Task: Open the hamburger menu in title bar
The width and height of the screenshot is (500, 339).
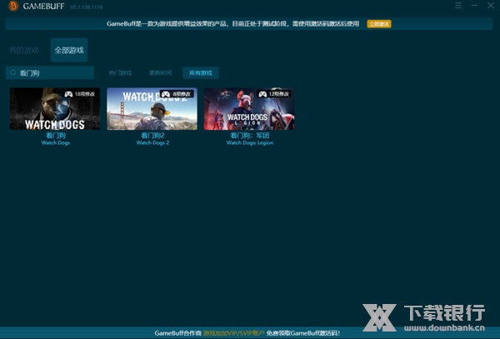Action: click(457, 6)
